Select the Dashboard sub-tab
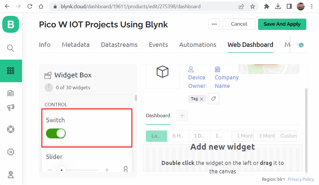Screen dimensions: 319x185 158,116
